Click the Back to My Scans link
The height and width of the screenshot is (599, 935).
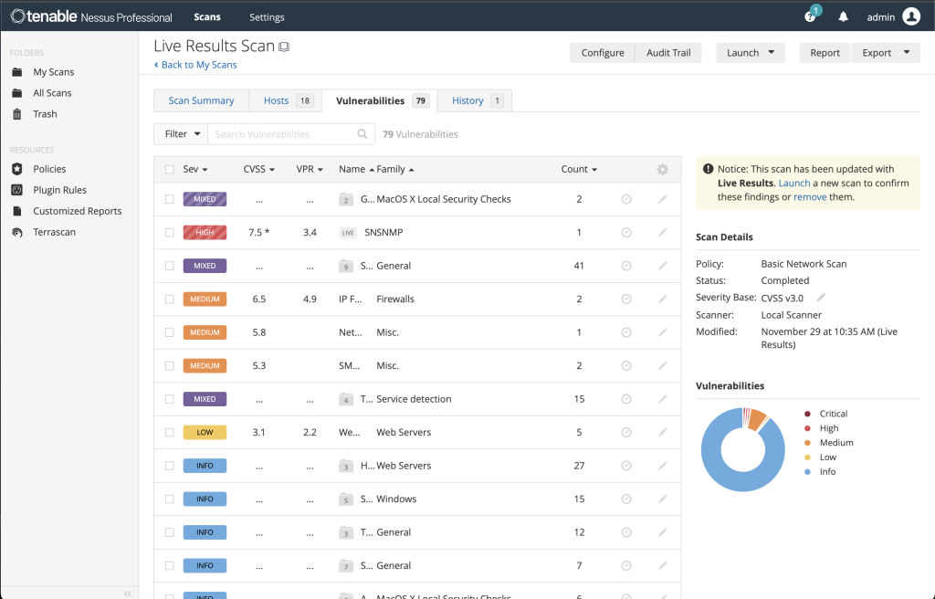pyautogui.click(x=195, y=65)
